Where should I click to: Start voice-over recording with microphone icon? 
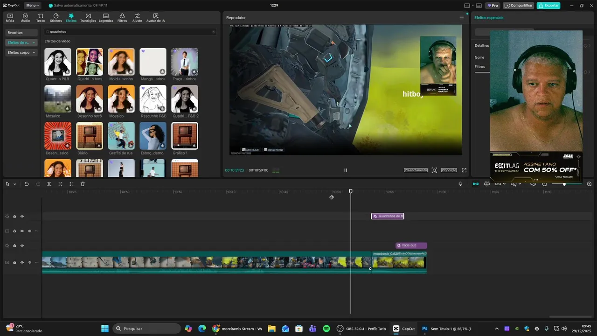(460, 184)
